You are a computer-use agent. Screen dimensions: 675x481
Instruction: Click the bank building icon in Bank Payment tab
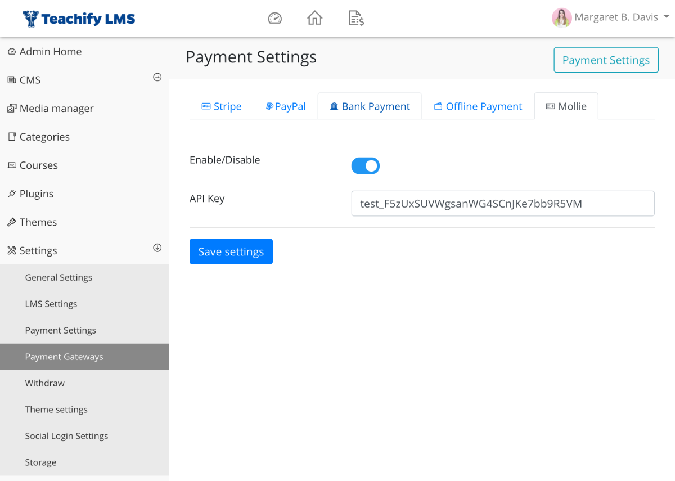click(334, 106)
